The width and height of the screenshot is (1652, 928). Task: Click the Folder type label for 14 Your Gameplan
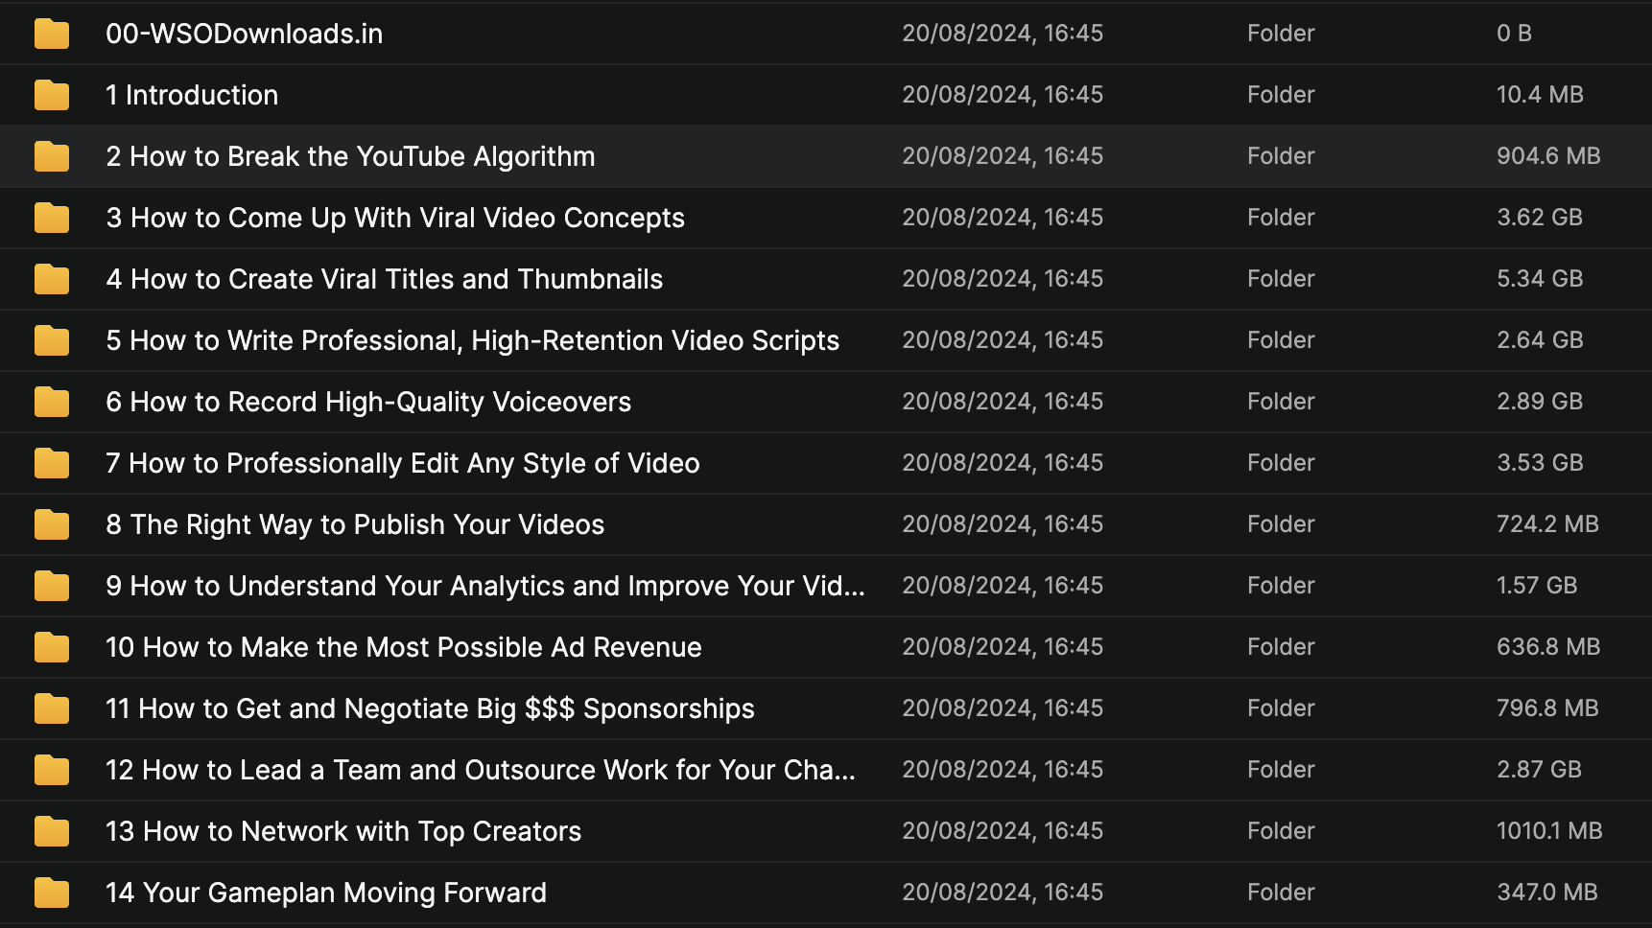[x=1280, y=893]
